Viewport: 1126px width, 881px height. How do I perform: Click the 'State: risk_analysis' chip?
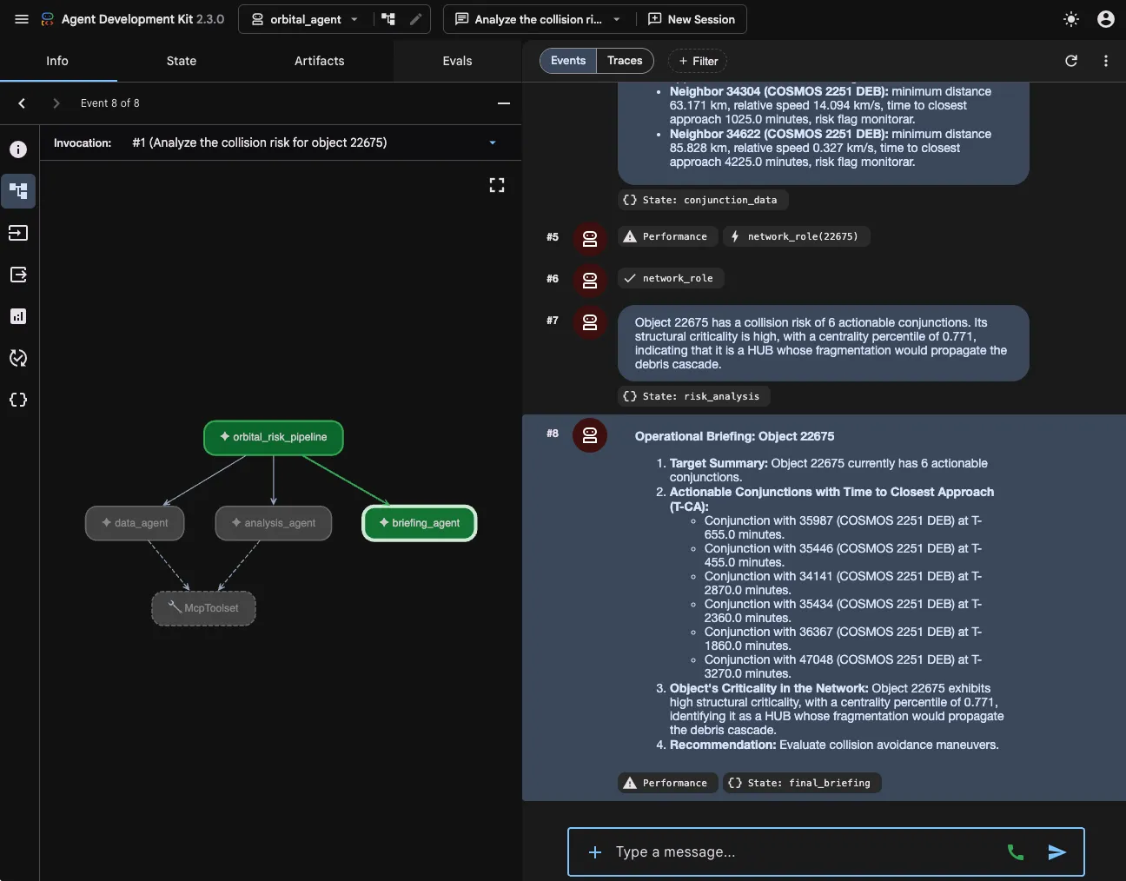(694, 396)
